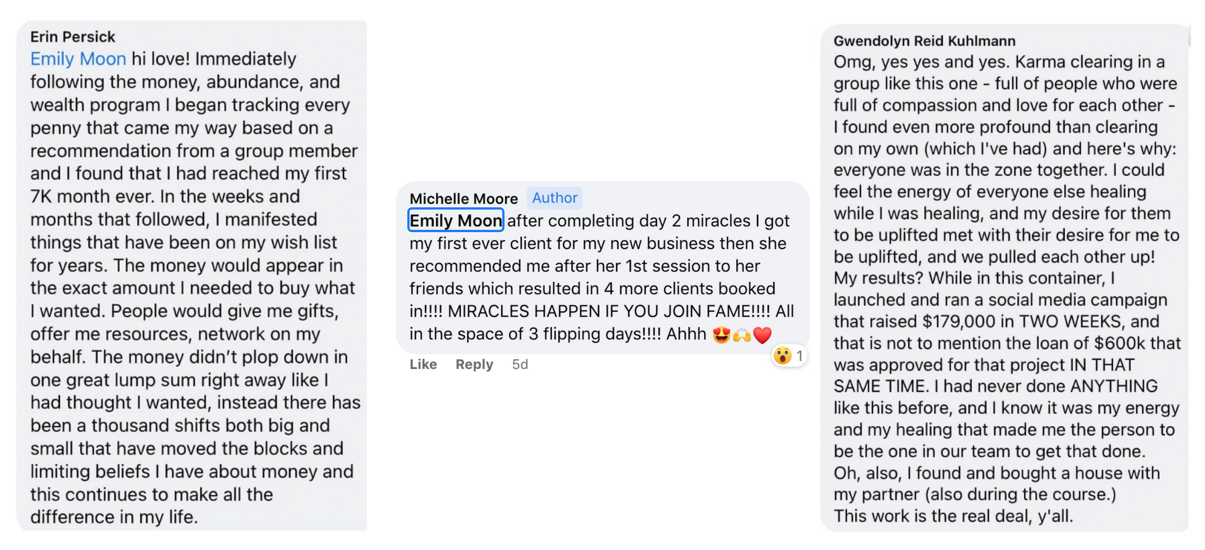Image resolution: width=1205 pixels, height=550 pixels.
Task: Open Michelle Moore's profile name
Action: point(463,199)
